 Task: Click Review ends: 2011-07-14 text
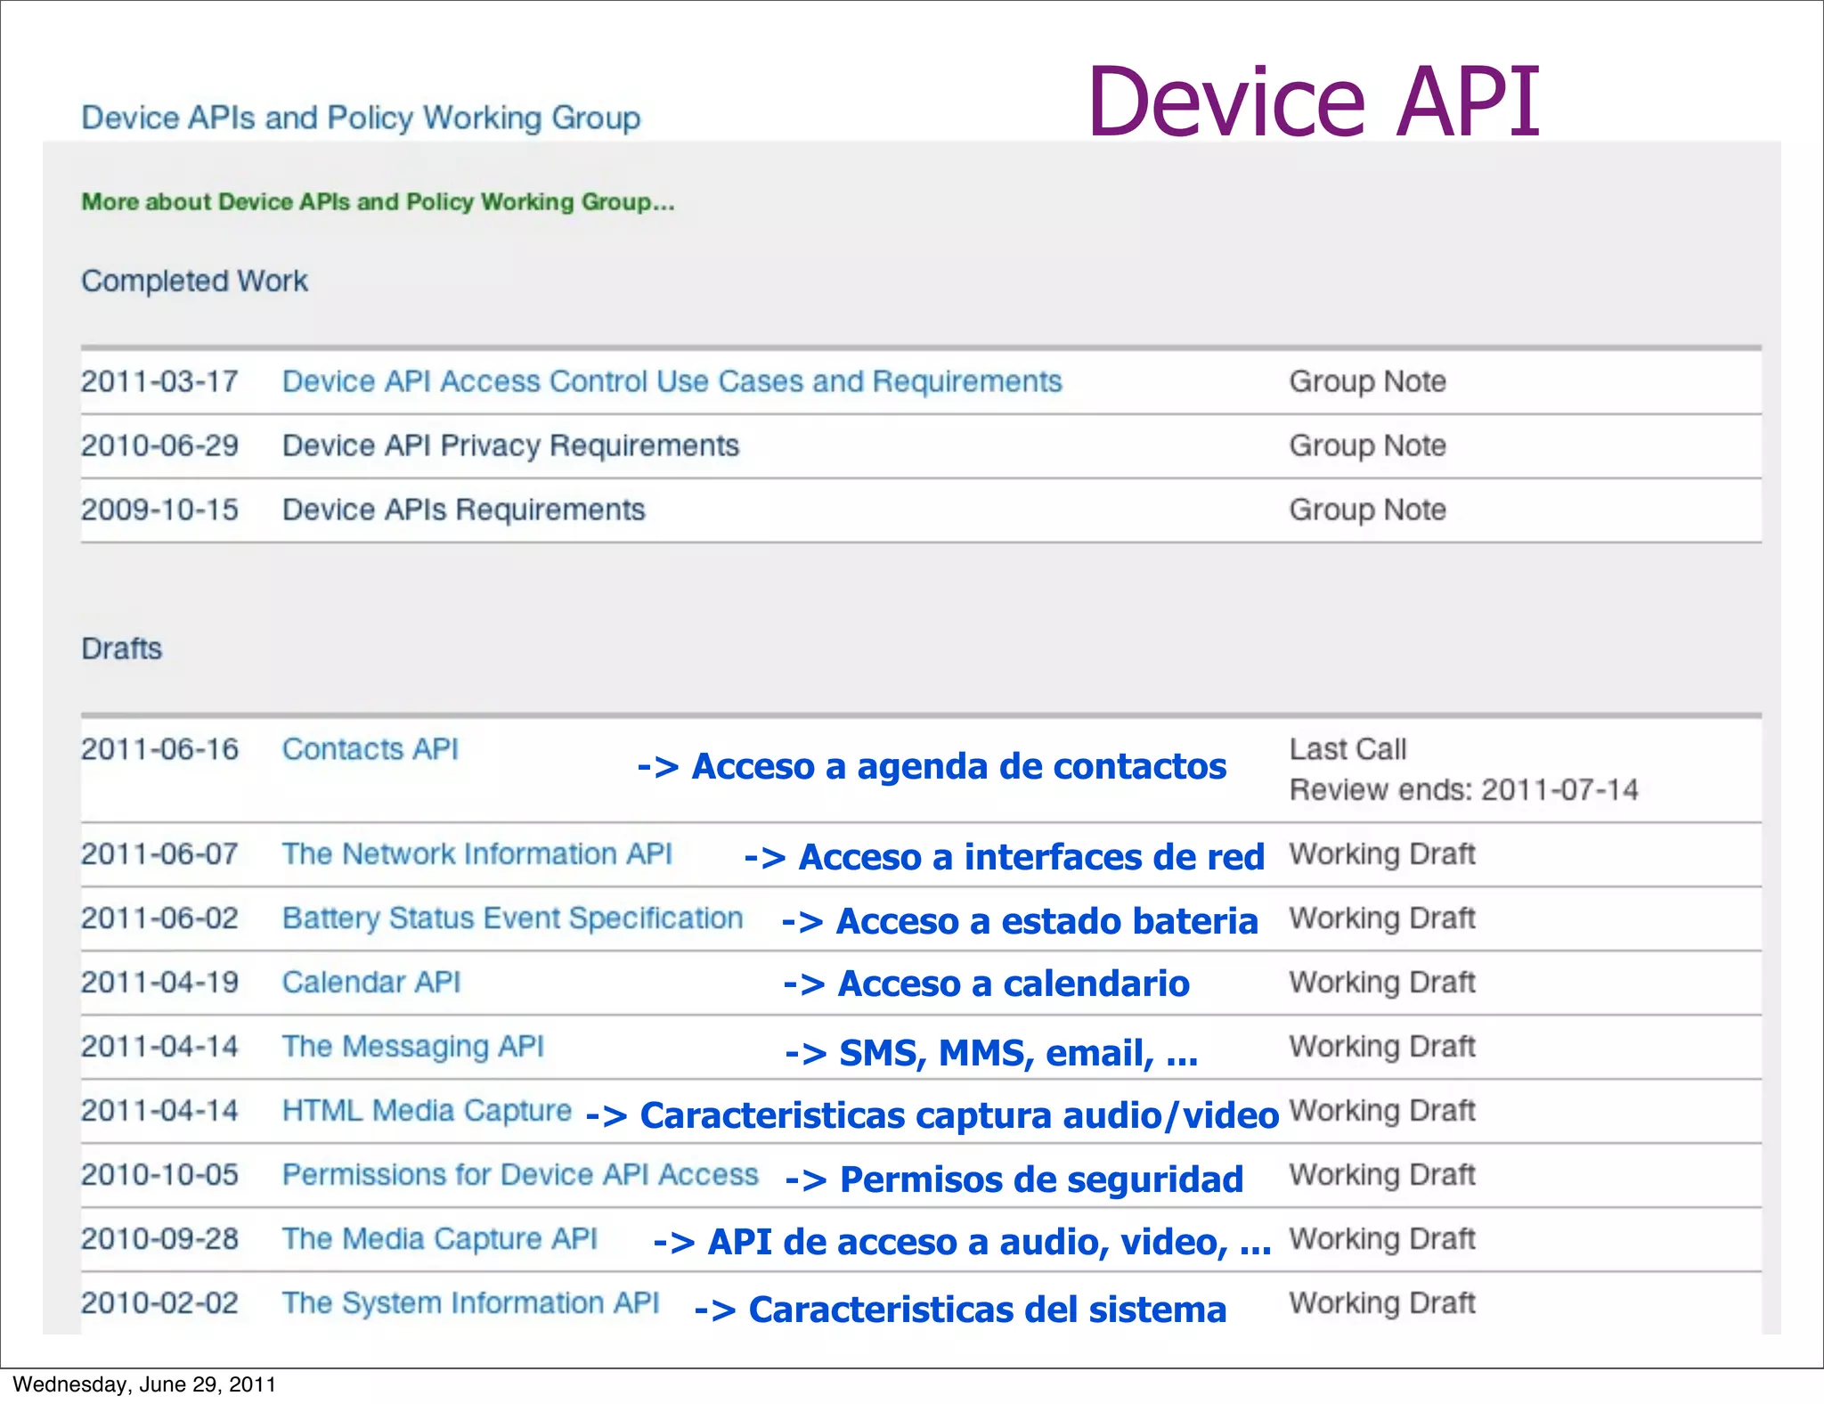[x=1464, y=789]
